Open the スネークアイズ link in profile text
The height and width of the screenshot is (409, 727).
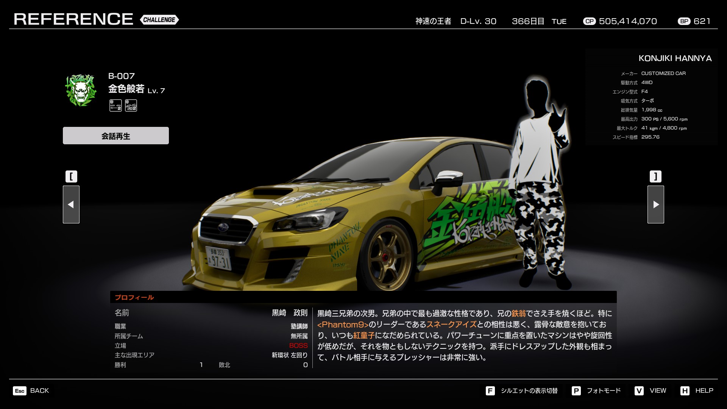coord(451,325)
